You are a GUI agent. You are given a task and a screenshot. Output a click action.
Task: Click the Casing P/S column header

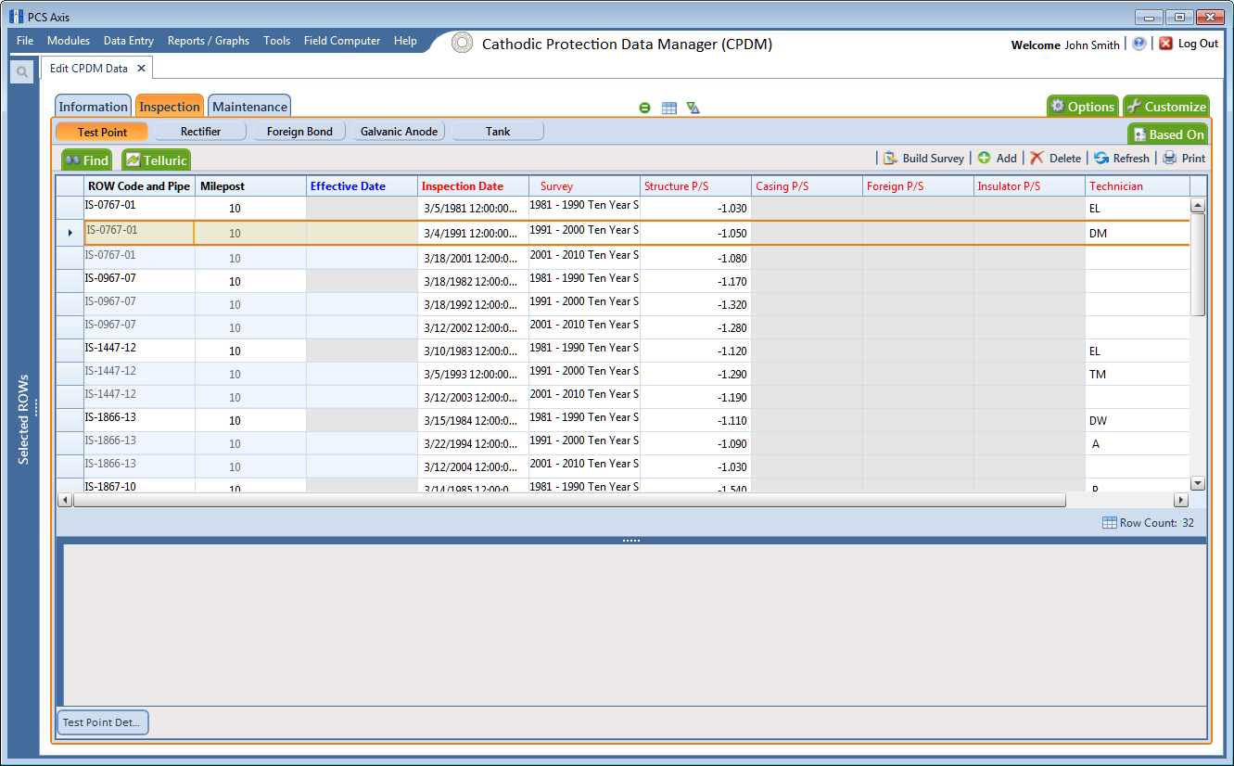pyautogui.click(x=807, y=186)
